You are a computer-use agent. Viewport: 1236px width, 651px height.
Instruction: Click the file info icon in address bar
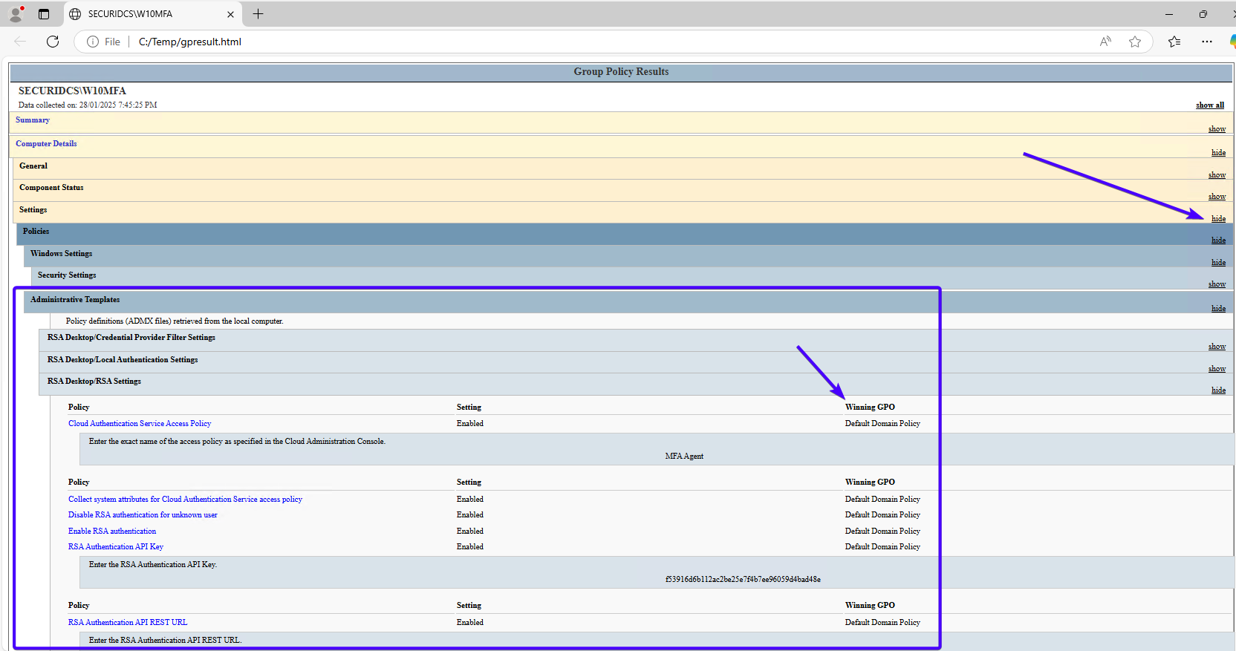coord(93,42)
